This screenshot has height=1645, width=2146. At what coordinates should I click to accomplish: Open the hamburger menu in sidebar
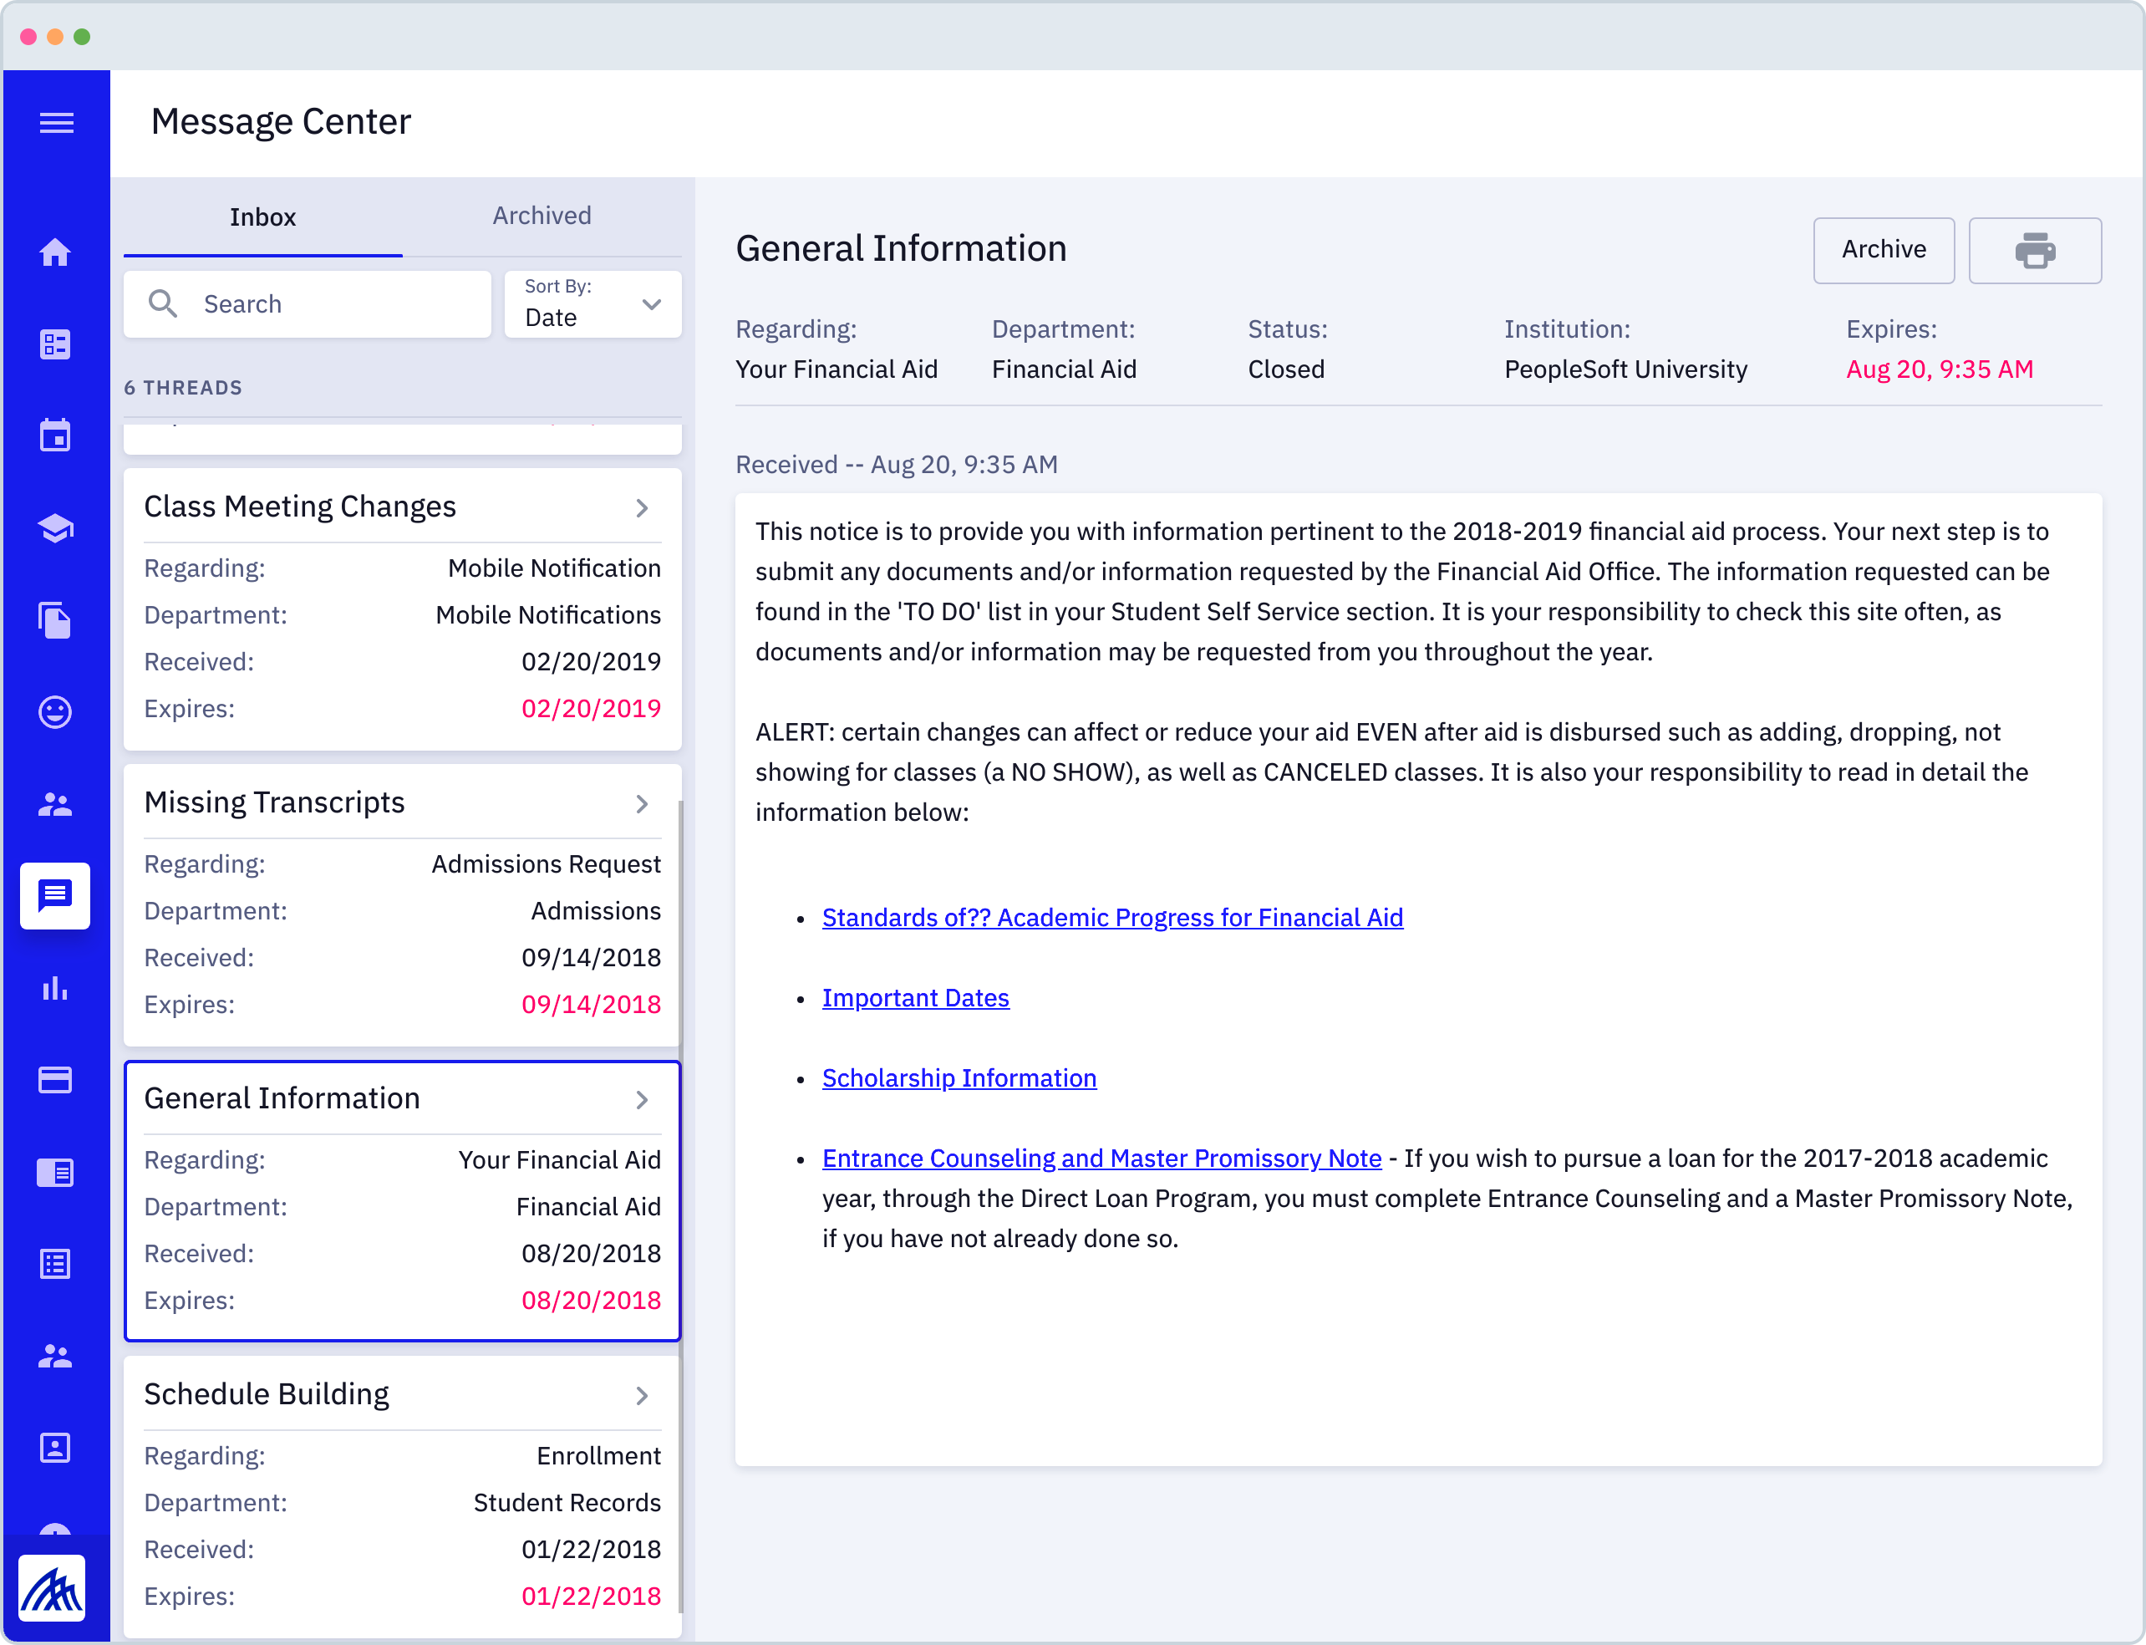56,122
